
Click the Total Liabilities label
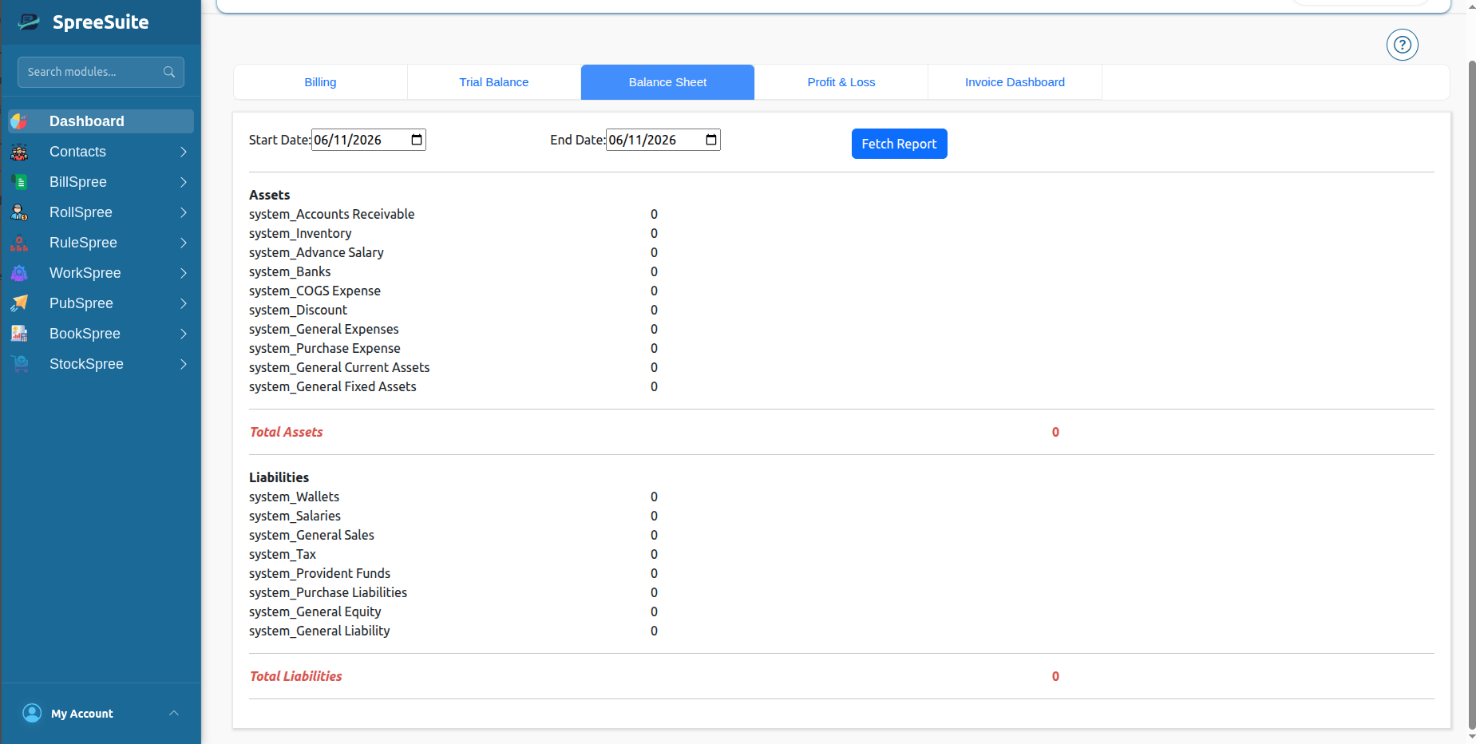[295, 676]
